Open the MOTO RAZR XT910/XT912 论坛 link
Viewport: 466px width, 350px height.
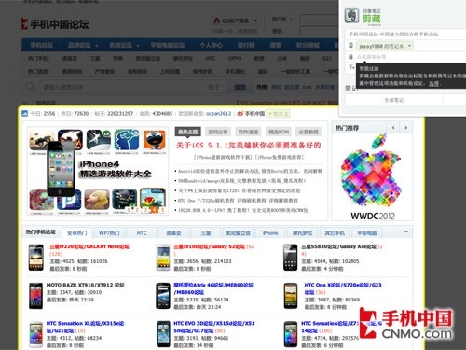tap(86, 285)
